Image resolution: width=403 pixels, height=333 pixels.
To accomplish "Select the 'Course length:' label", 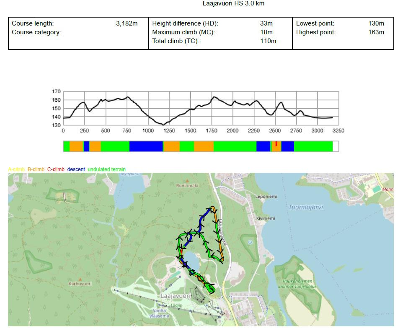I will [33, 23].
